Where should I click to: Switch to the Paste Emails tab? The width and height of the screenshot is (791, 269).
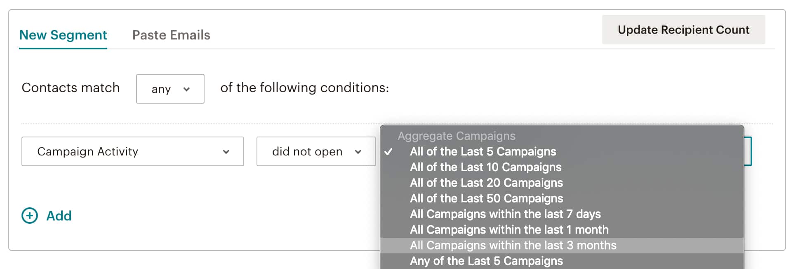(x=171, y=35)
